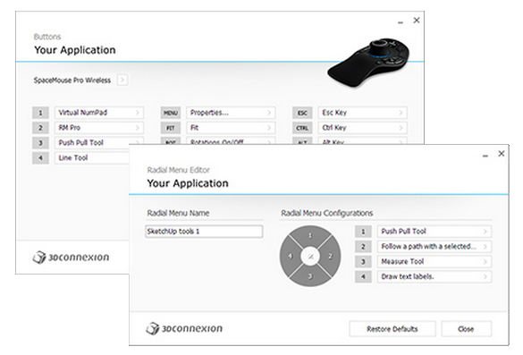
Task: Click the SketchUp tools 1 name field
Action: 204,232
